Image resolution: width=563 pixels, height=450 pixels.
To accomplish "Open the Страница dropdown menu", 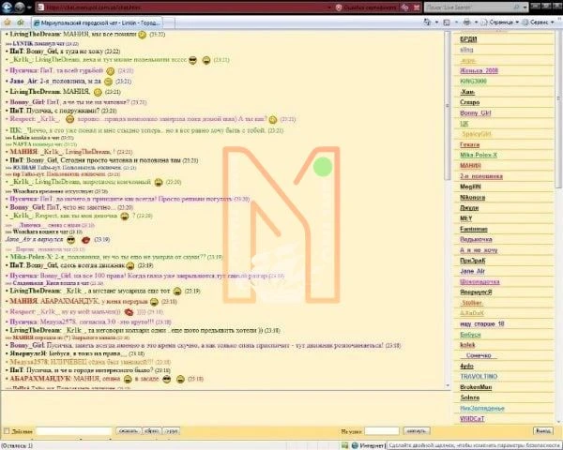I will (499, 20).
